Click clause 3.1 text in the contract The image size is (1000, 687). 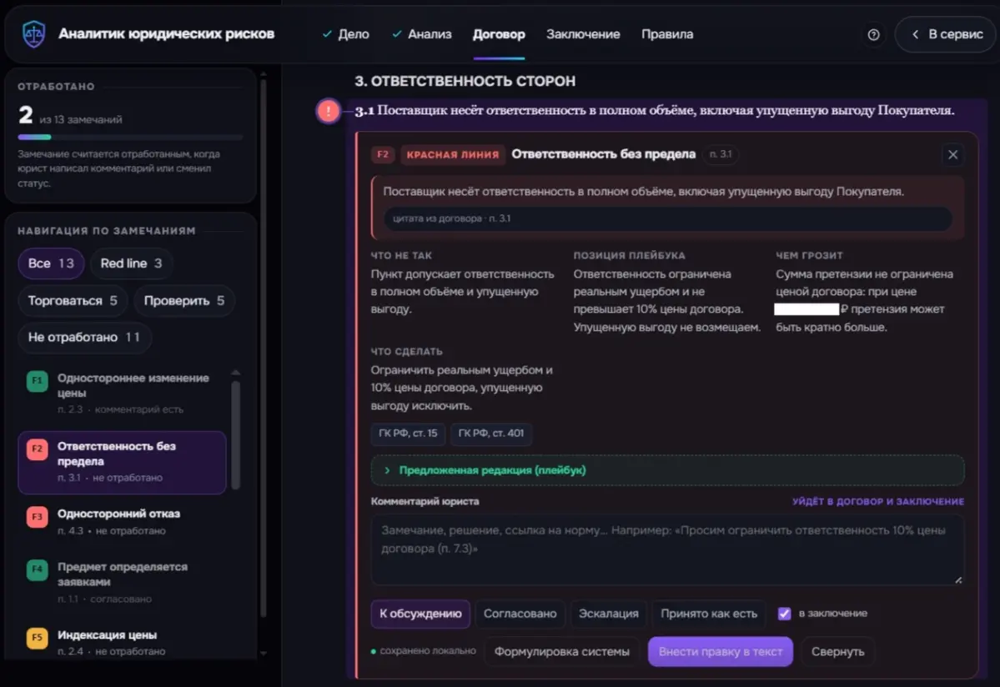pos(655,111)
